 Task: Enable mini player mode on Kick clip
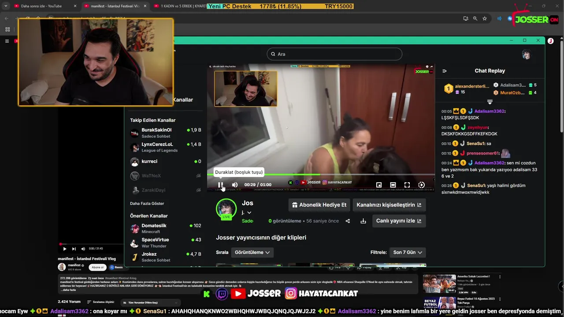[379, 185]
